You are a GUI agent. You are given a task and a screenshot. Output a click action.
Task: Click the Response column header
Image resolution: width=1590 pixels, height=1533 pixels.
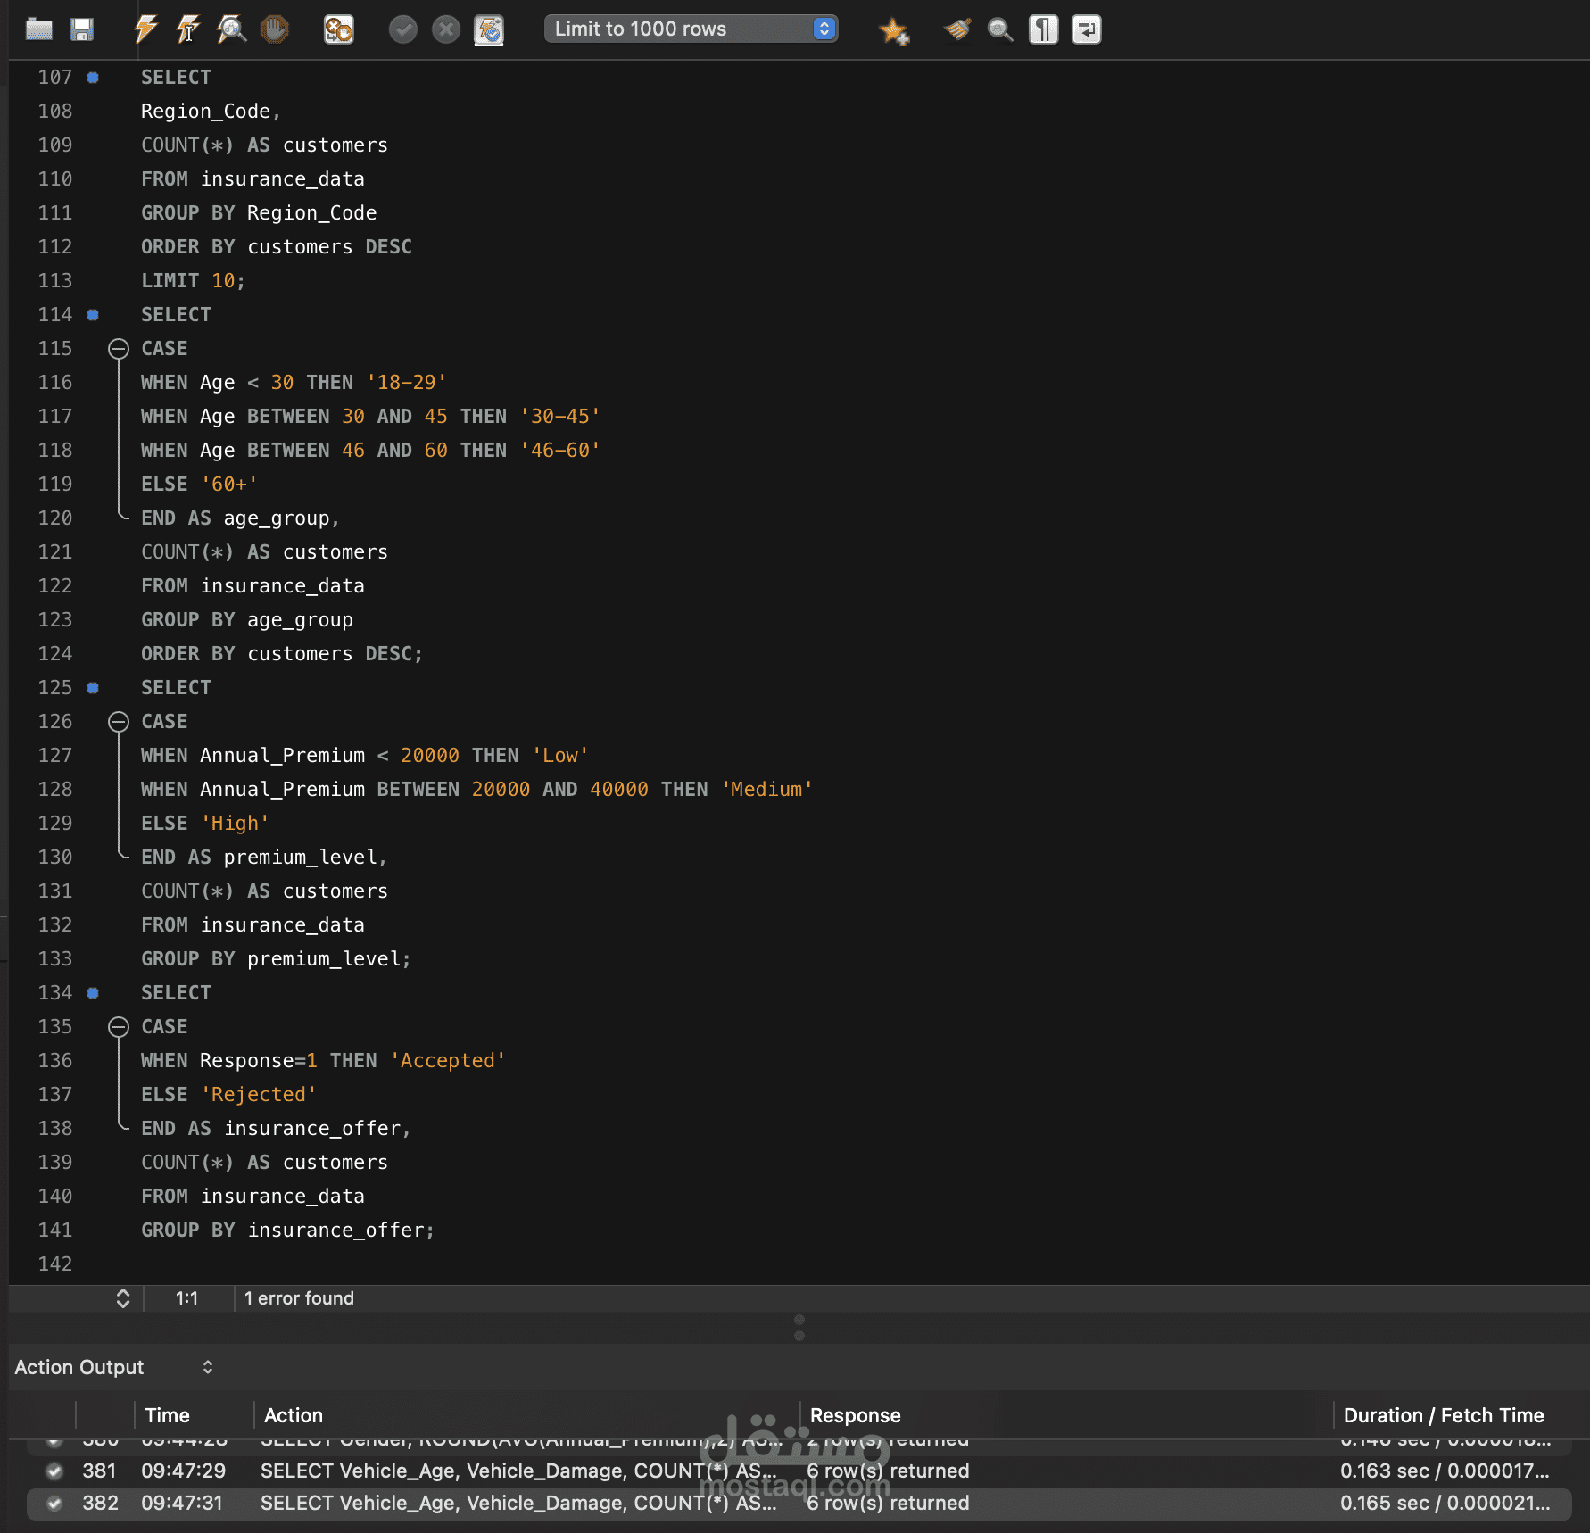855,1415
